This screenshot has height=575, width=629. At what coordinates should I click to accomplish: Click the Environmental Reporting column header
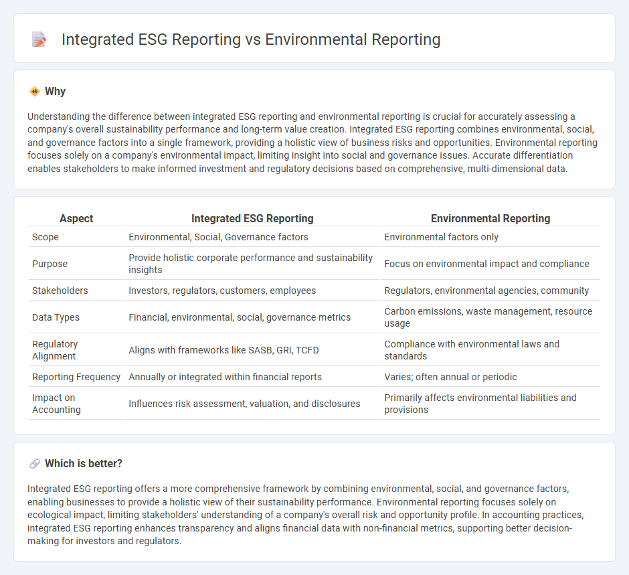(490, 218)
